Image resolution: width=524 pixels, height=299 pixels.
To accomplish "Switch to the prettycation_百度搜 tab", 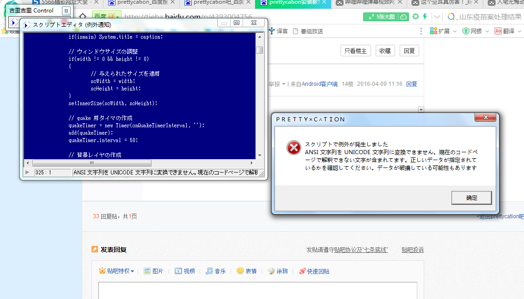I will click(142, 2).
